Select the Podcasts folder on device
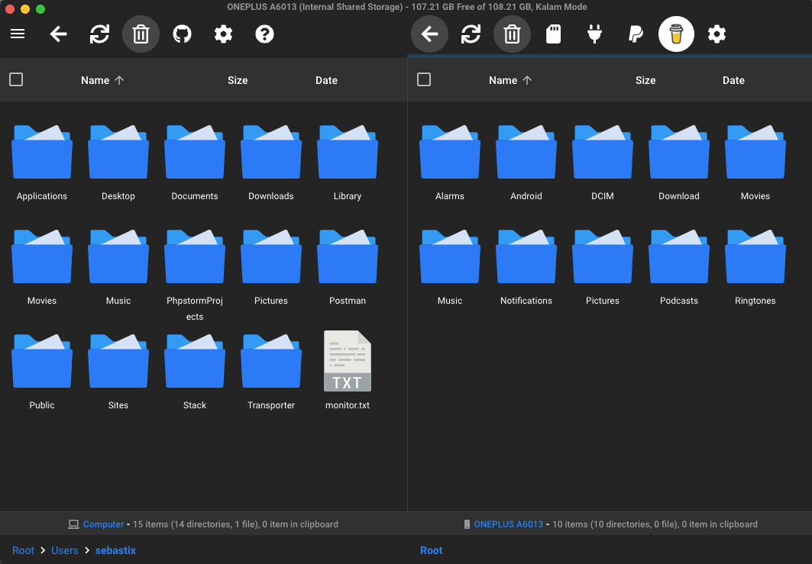 [x=679, y=268]
